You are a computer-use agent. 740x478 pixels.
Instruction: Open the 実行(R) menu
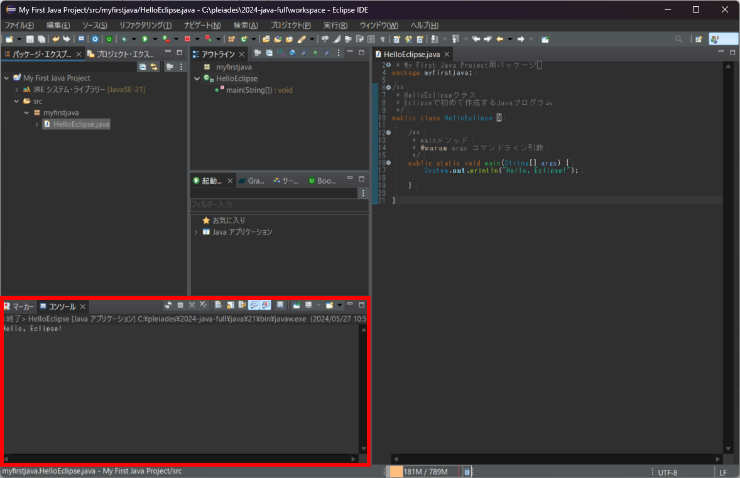click(x=335, y=26)
